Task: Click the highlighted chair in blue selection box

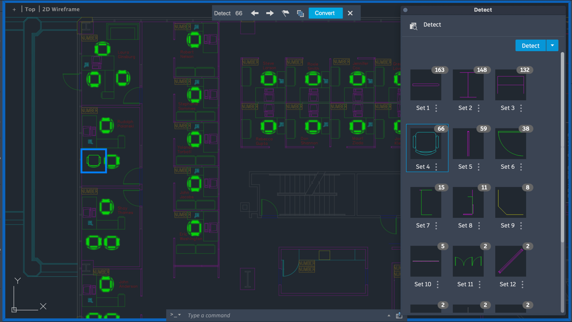Action: click(94, 161)
